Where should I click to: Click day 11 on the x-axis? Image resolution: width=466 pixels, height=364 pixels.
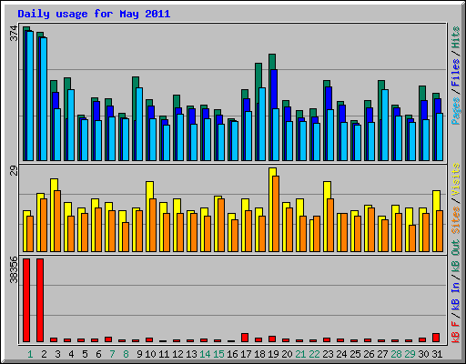coord(164,354)
